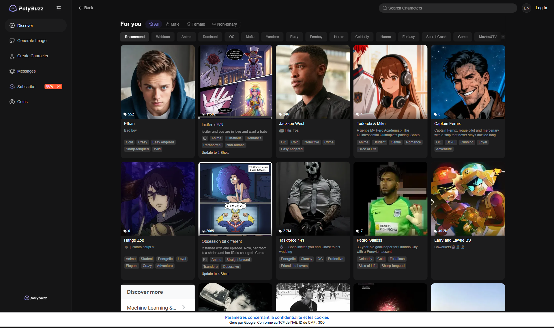Open the Taskforce 141 character image

pos(313,199)
